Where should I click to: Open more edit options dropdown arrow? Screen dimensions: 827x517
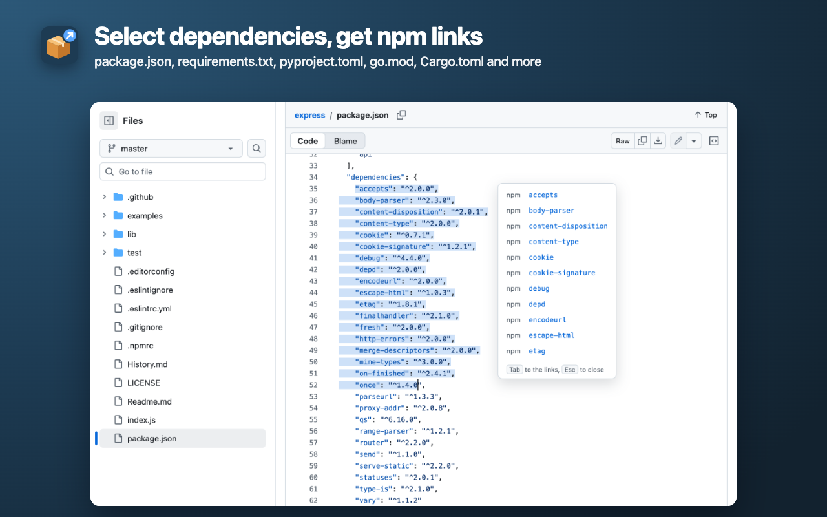point(694,141)
